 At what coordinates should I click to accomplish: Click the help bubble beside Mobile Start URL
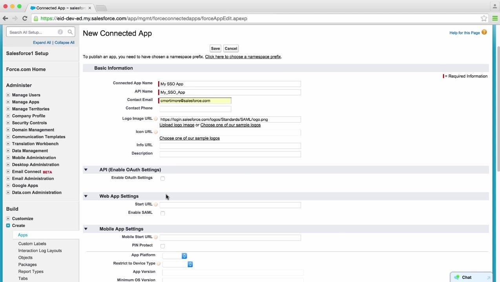point(156,237)
